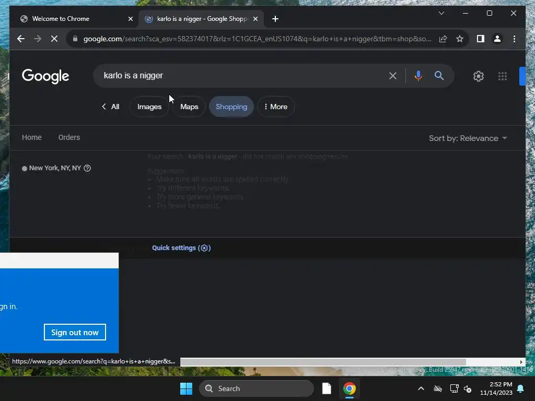Open the Orders link
The image size is (535, 401).
pyautogui.click(x=69, y=137)
